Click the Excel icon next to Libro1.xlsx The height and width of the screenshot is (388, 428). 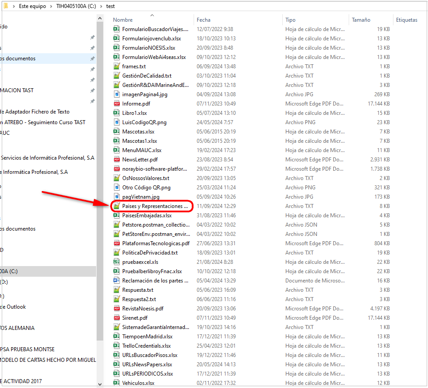click(x=117, y=113)
